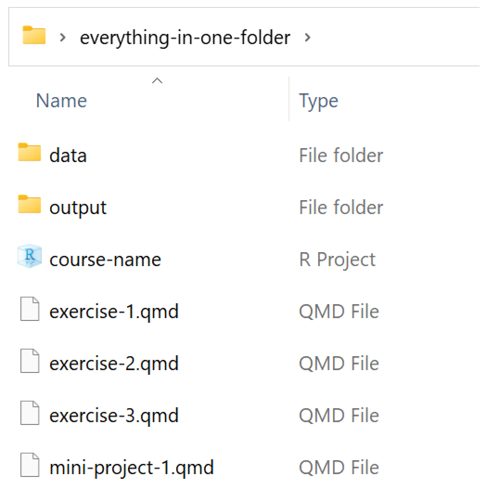Click the R Project icon for course-name
This screenshot has height=502, width=480.
click(x=30, y=257)
